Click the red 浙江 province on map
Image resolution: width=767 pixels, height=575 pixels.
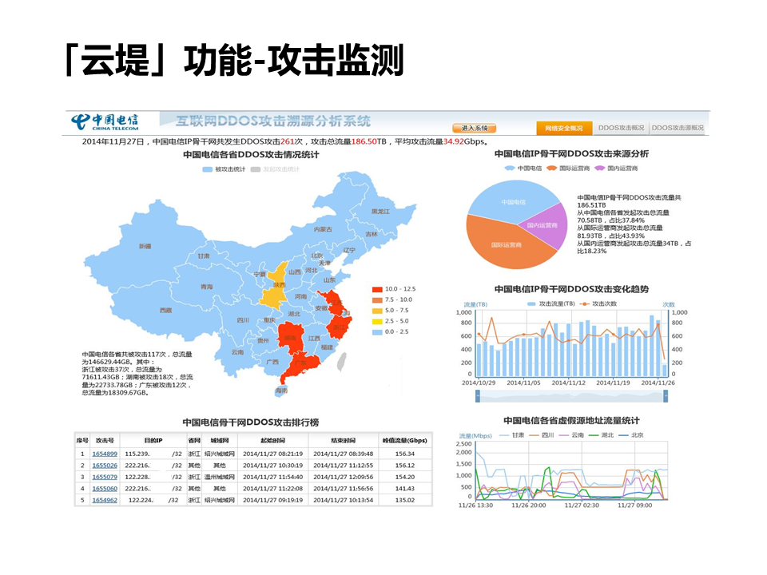tap(340, 326)
